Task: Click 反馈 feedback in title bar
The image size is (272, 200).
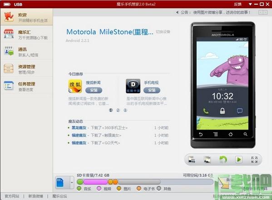Action: point(237,4)
